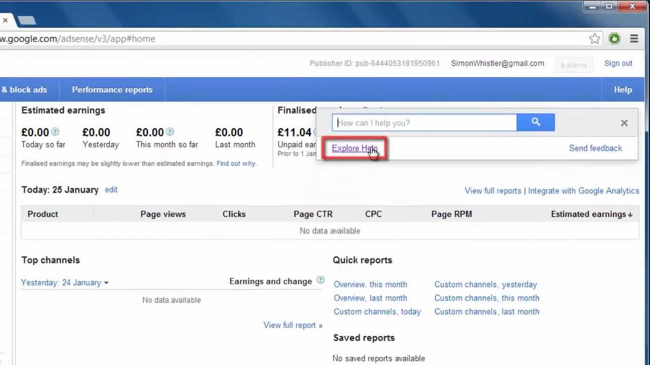The width and height of the screenshot is (650, 365).
Task: Open Overview, last month quick report
Action: [370, 298]
